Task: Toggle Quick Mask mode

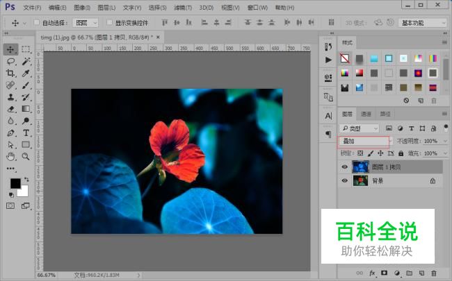Action: [x=10, y=205]
